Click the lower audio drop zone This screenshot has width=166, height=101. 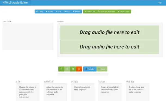[109, 47]
